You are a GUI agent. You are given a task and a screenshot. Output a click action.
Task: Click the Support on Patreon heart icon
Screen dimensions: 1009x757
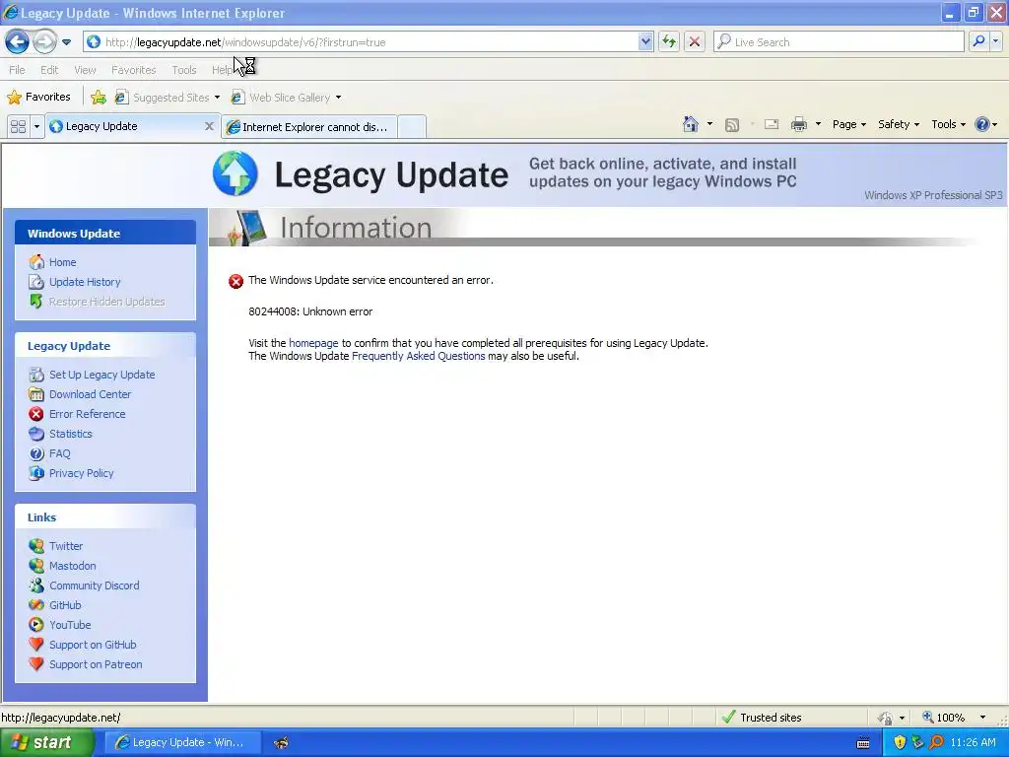click(36, 664)
